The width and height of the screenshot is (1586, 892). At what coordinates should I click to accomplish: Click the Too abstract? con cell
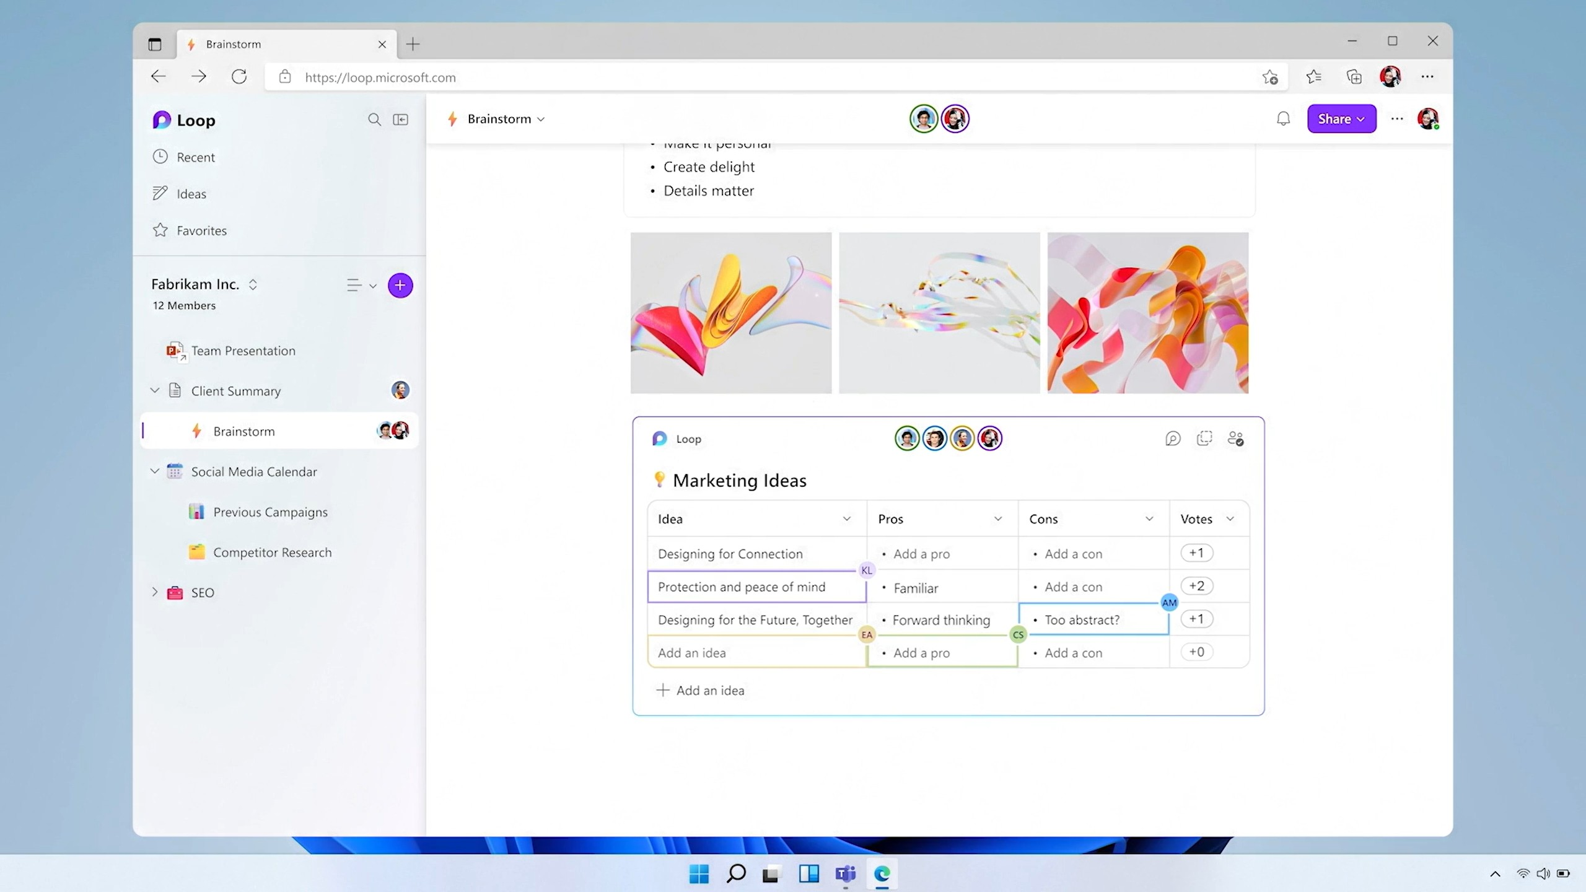(1093, 619)
